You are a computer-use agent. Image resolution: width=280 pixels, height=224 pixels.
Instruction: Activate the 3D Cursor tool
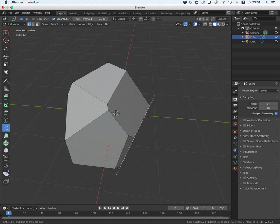[x=6, y=40]
